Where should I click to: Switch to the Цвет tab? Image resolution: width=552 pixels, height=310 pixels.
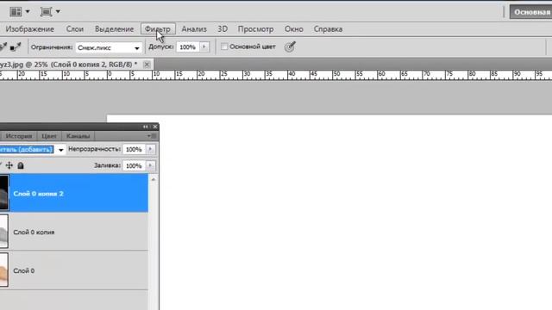pos(49,136)
